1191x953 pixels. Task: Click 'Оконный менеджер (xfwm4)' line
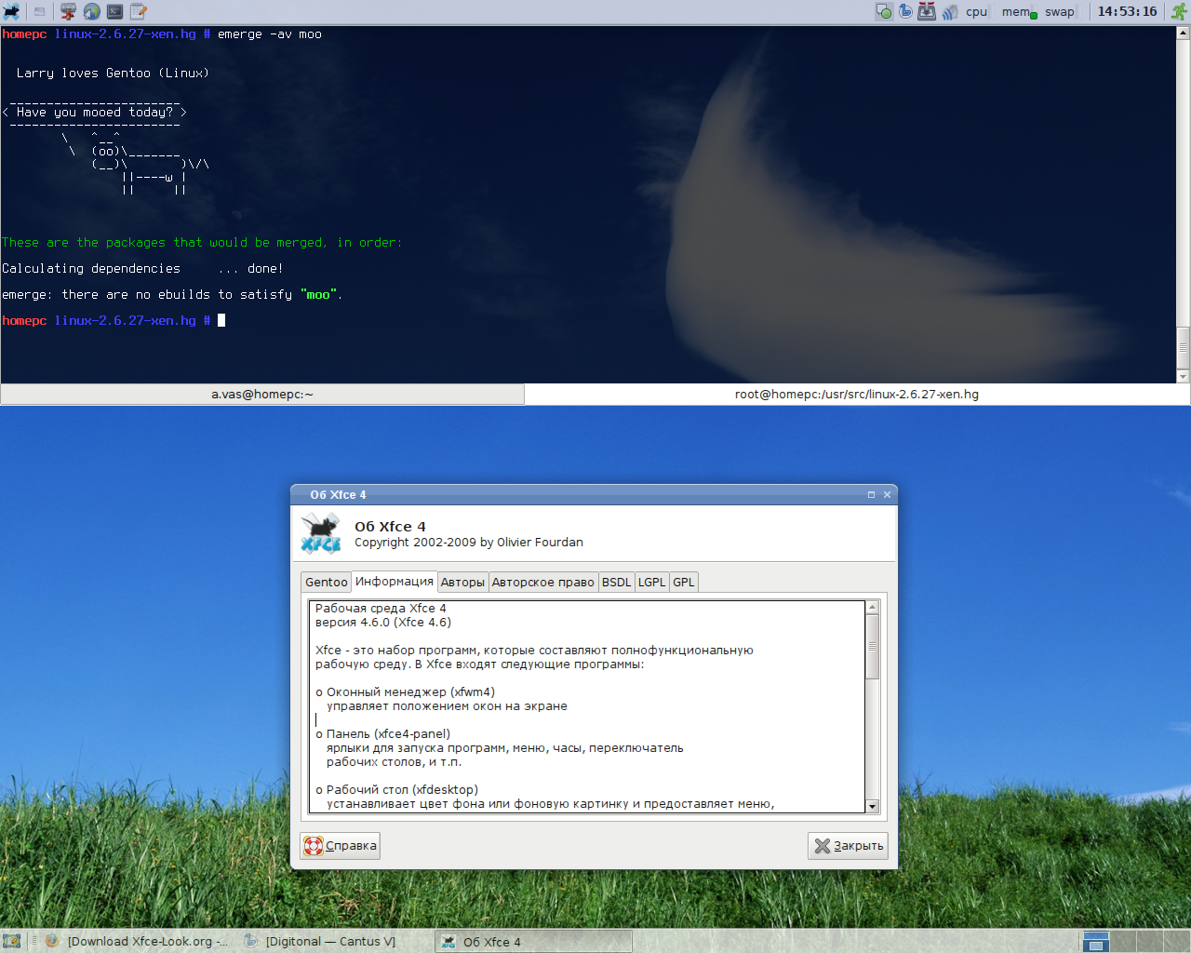[406, 692]
